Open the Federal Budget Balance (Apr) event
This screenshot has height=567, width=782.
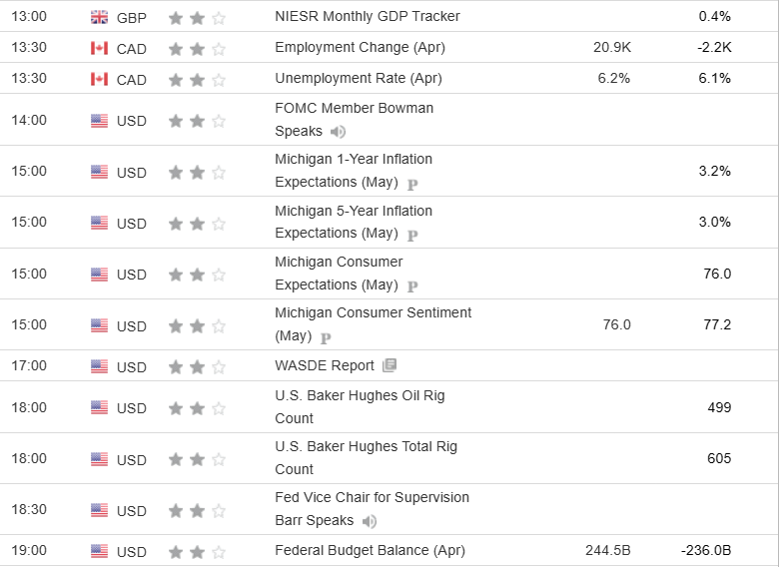pyautogui.click(x=370, y=550)
